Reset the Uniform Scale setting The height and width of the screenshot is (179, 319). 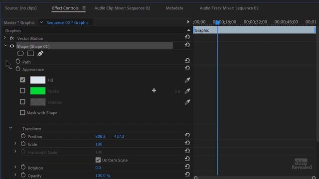(x=187, y=159)
